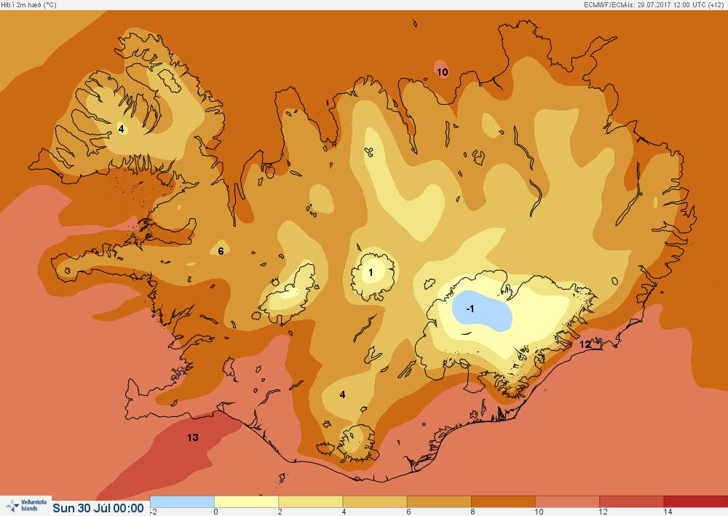728x516 pixels.
Task: Click the 14 tick label on the legend
Action: pyautogui.click(x=667, y=512)
